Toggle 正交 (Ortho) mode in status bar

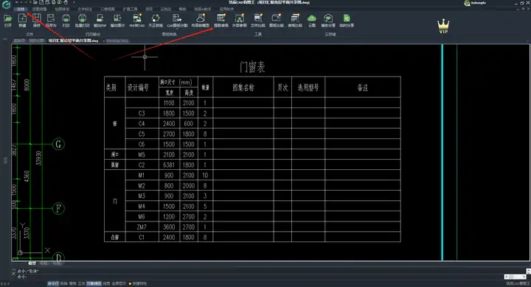point(82,283)
